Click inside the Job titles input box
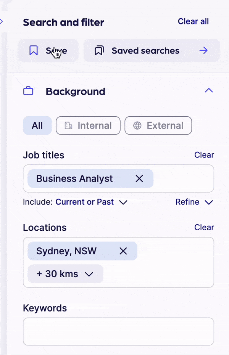 183,178
